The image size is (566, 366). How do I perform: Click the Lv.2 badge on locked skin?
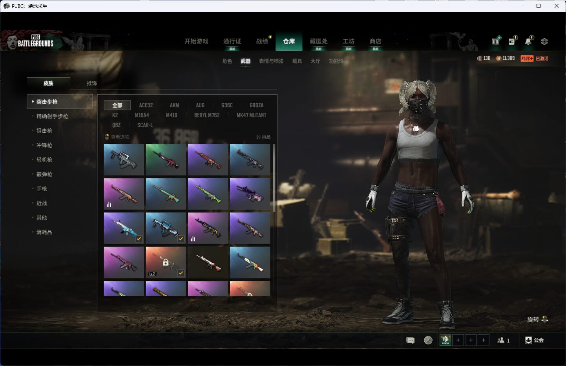pyautogui.click(x=152, y=274)
